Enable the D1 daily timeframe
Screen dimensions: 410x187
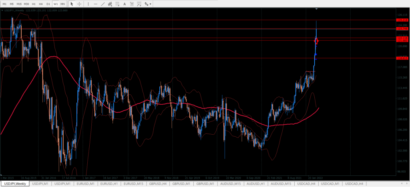tap(48, 4)
